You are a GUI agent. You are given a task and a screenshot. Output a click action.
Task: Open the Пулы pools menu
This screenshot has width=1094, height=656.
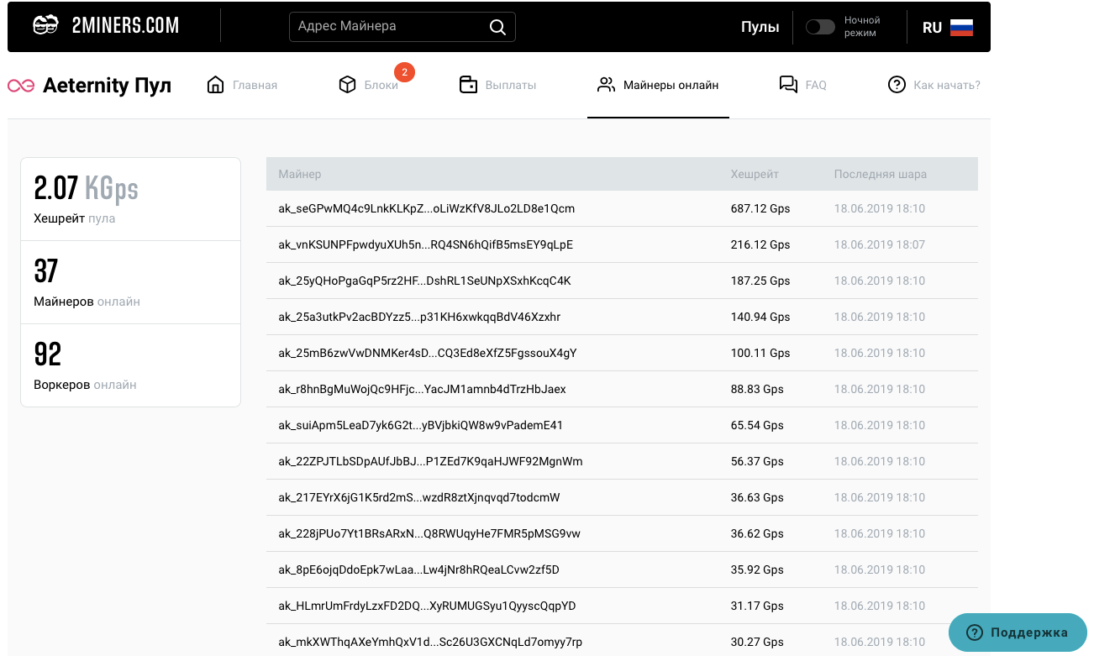pyautogui.click(x=760, y=27)
